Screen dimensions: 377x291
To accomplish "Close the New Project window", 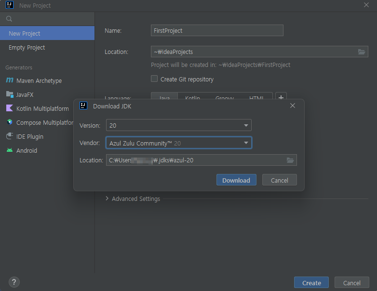I will (x=366, y=5).
